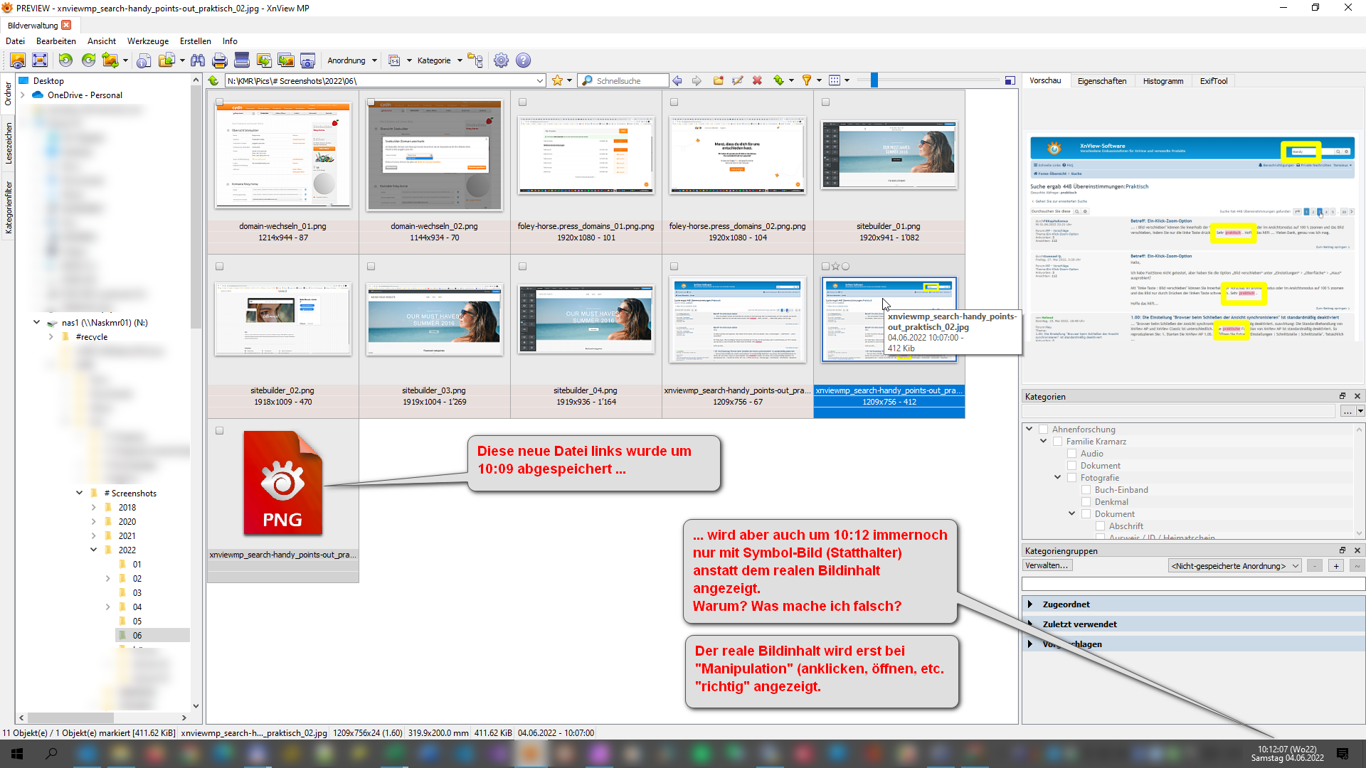Viewport: 1366px width, 768px height.
Task: Click the filter funnel icon
Action: [x=806, y=80]
